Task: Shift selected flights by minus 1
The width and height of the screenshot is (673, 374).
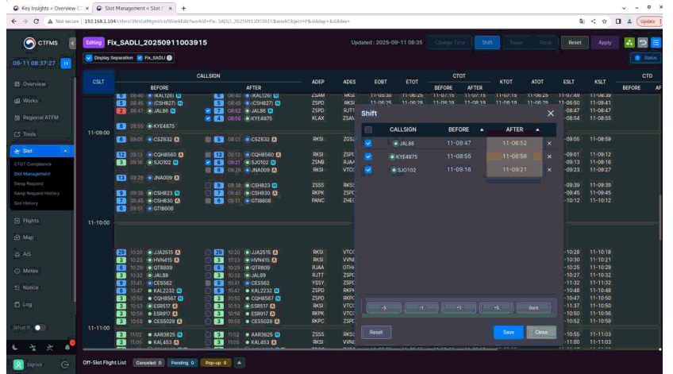Action: (x=421, y=308)
